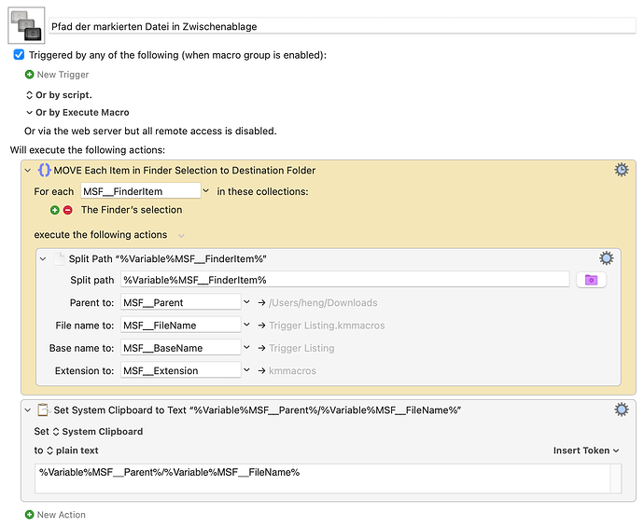
Task: Open the Set System Clipboard popup
Action: pos(97,431)
